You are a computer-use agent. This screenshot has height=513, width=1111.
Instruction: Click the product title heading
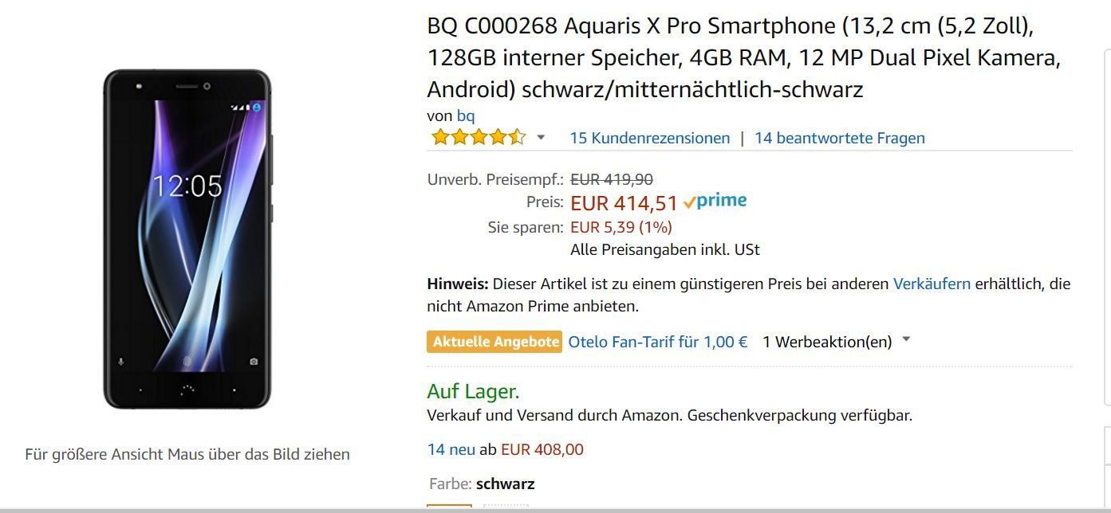click(x=744, y=57)
